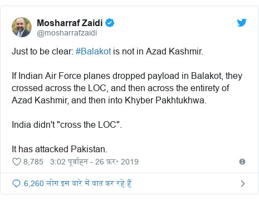This screenshot has height=200, width=259.
Task: Open Mosharraf Zaidi's profile picture
Action: pos(22,27)
